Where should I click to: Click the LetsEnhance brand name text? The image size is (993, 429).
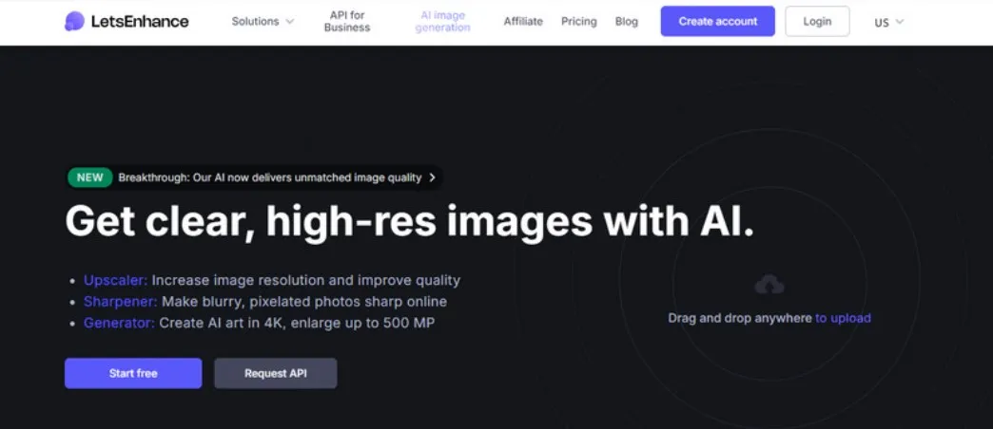click(x=140, y=22)
